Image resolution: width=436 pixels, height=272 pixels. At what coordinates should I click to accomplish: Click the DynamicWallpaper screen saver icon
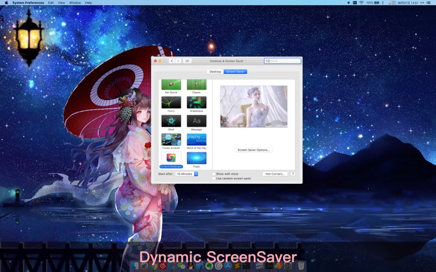(171, 158)
